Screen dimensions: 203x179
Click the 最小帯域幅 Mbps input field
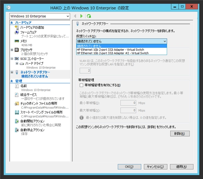coord(128,103)
